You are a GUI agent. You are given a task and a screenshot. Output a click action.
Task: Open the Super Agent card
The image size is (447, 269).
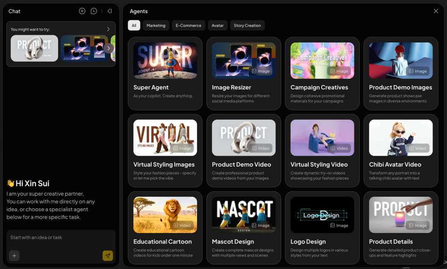pos(165,74)
